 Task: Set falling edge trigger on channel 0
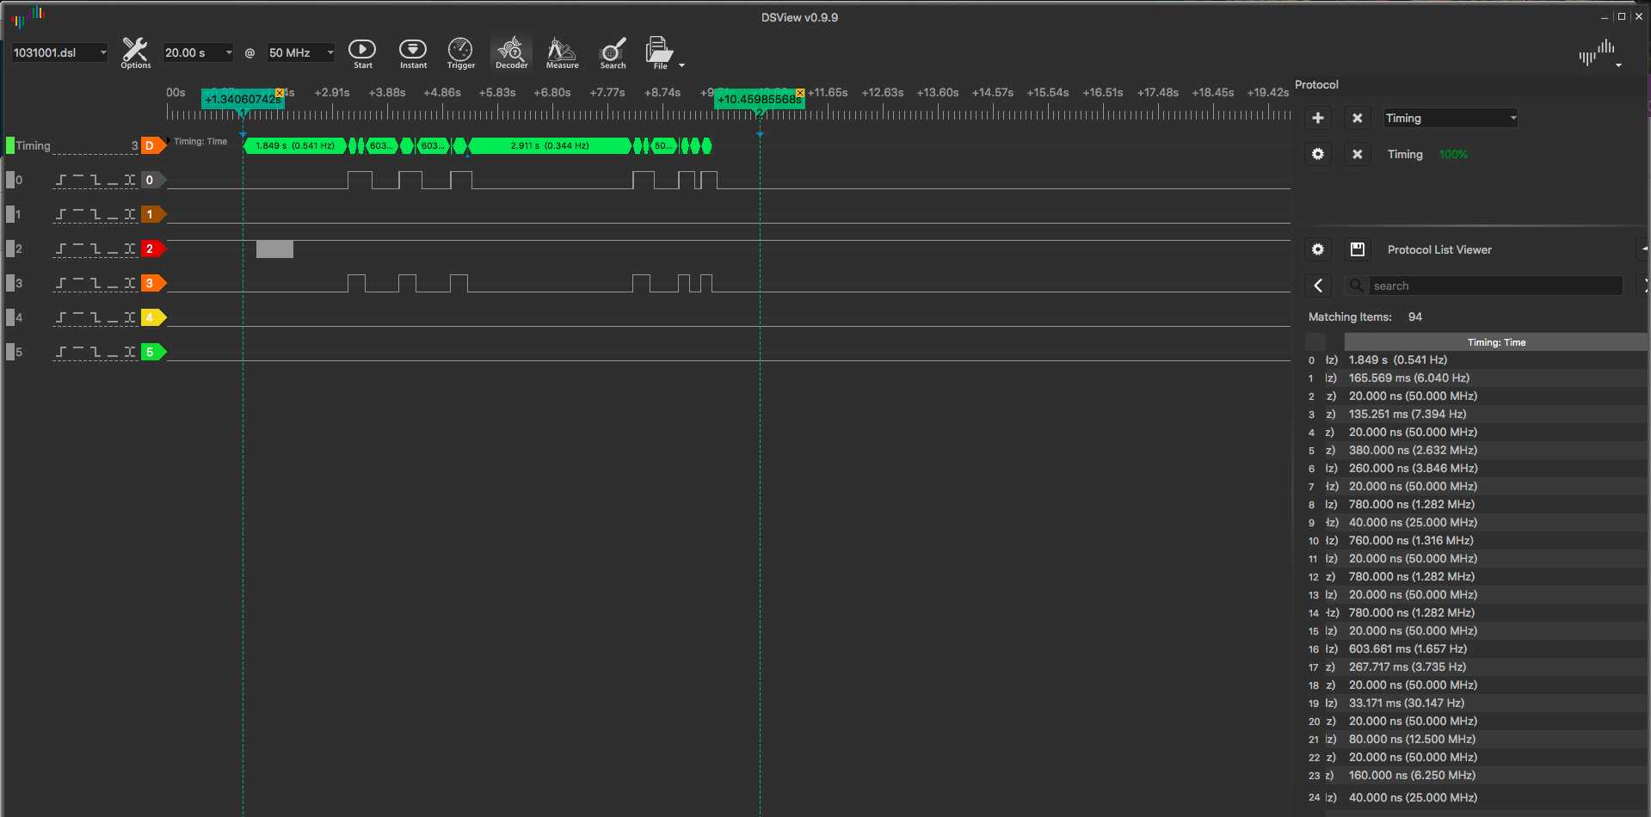95,180
